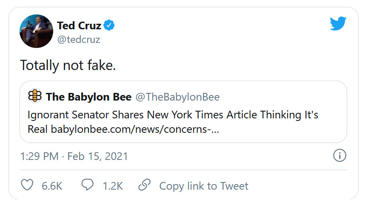
Task: Click the Feb 15, 2021 date
Action: (97, 156)
